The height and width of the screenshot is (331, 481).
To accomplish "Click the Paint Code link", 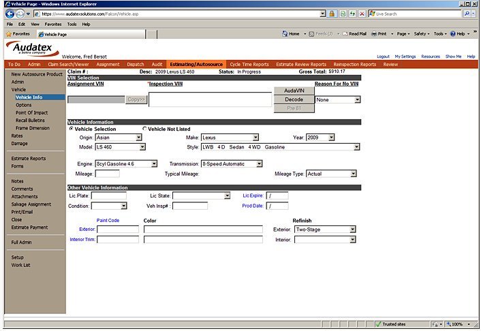I will point(108,220).
